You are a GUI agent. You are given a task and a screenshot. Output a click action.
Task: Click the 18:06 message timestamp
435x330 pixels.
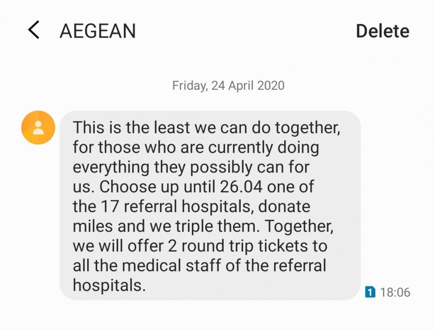point(395,292)
